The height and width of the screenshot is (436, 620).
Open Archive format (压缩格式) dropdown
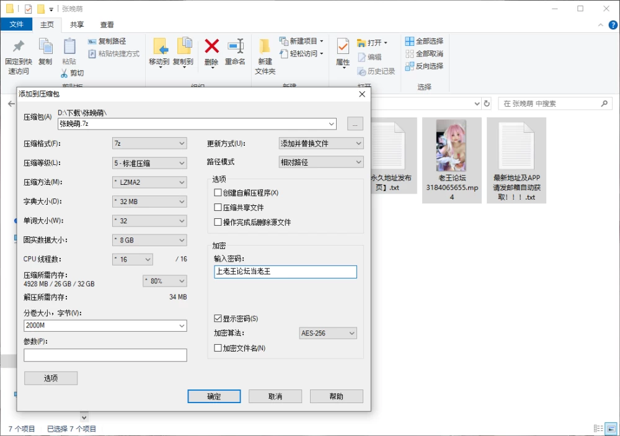point(149,143)
